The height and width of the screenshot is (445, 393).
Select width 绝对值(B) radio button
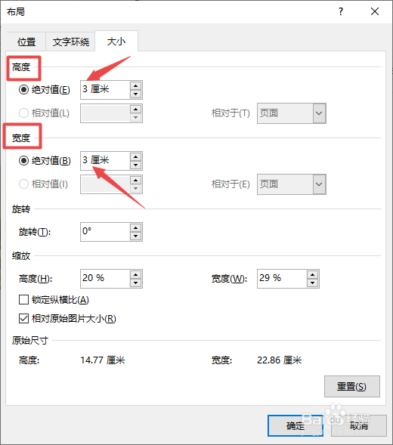click(x=23, y=161)
